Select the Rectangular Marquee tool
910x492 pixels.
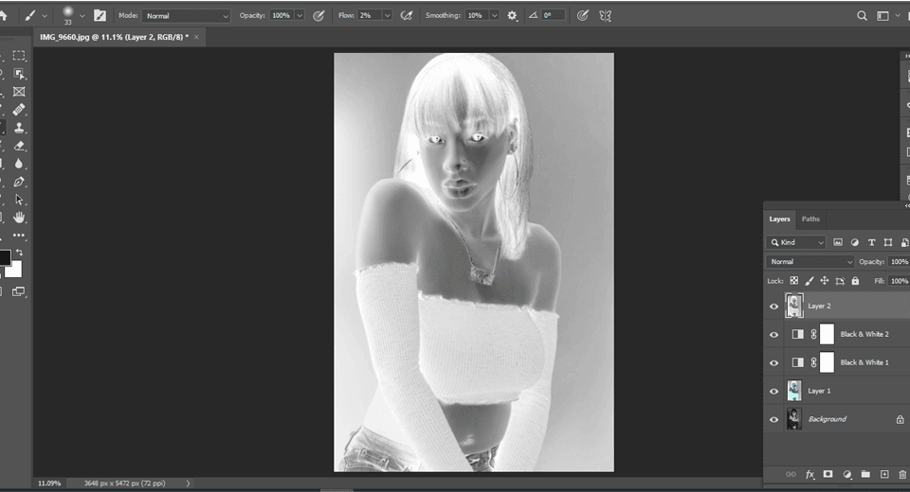[x=19, y=56]
